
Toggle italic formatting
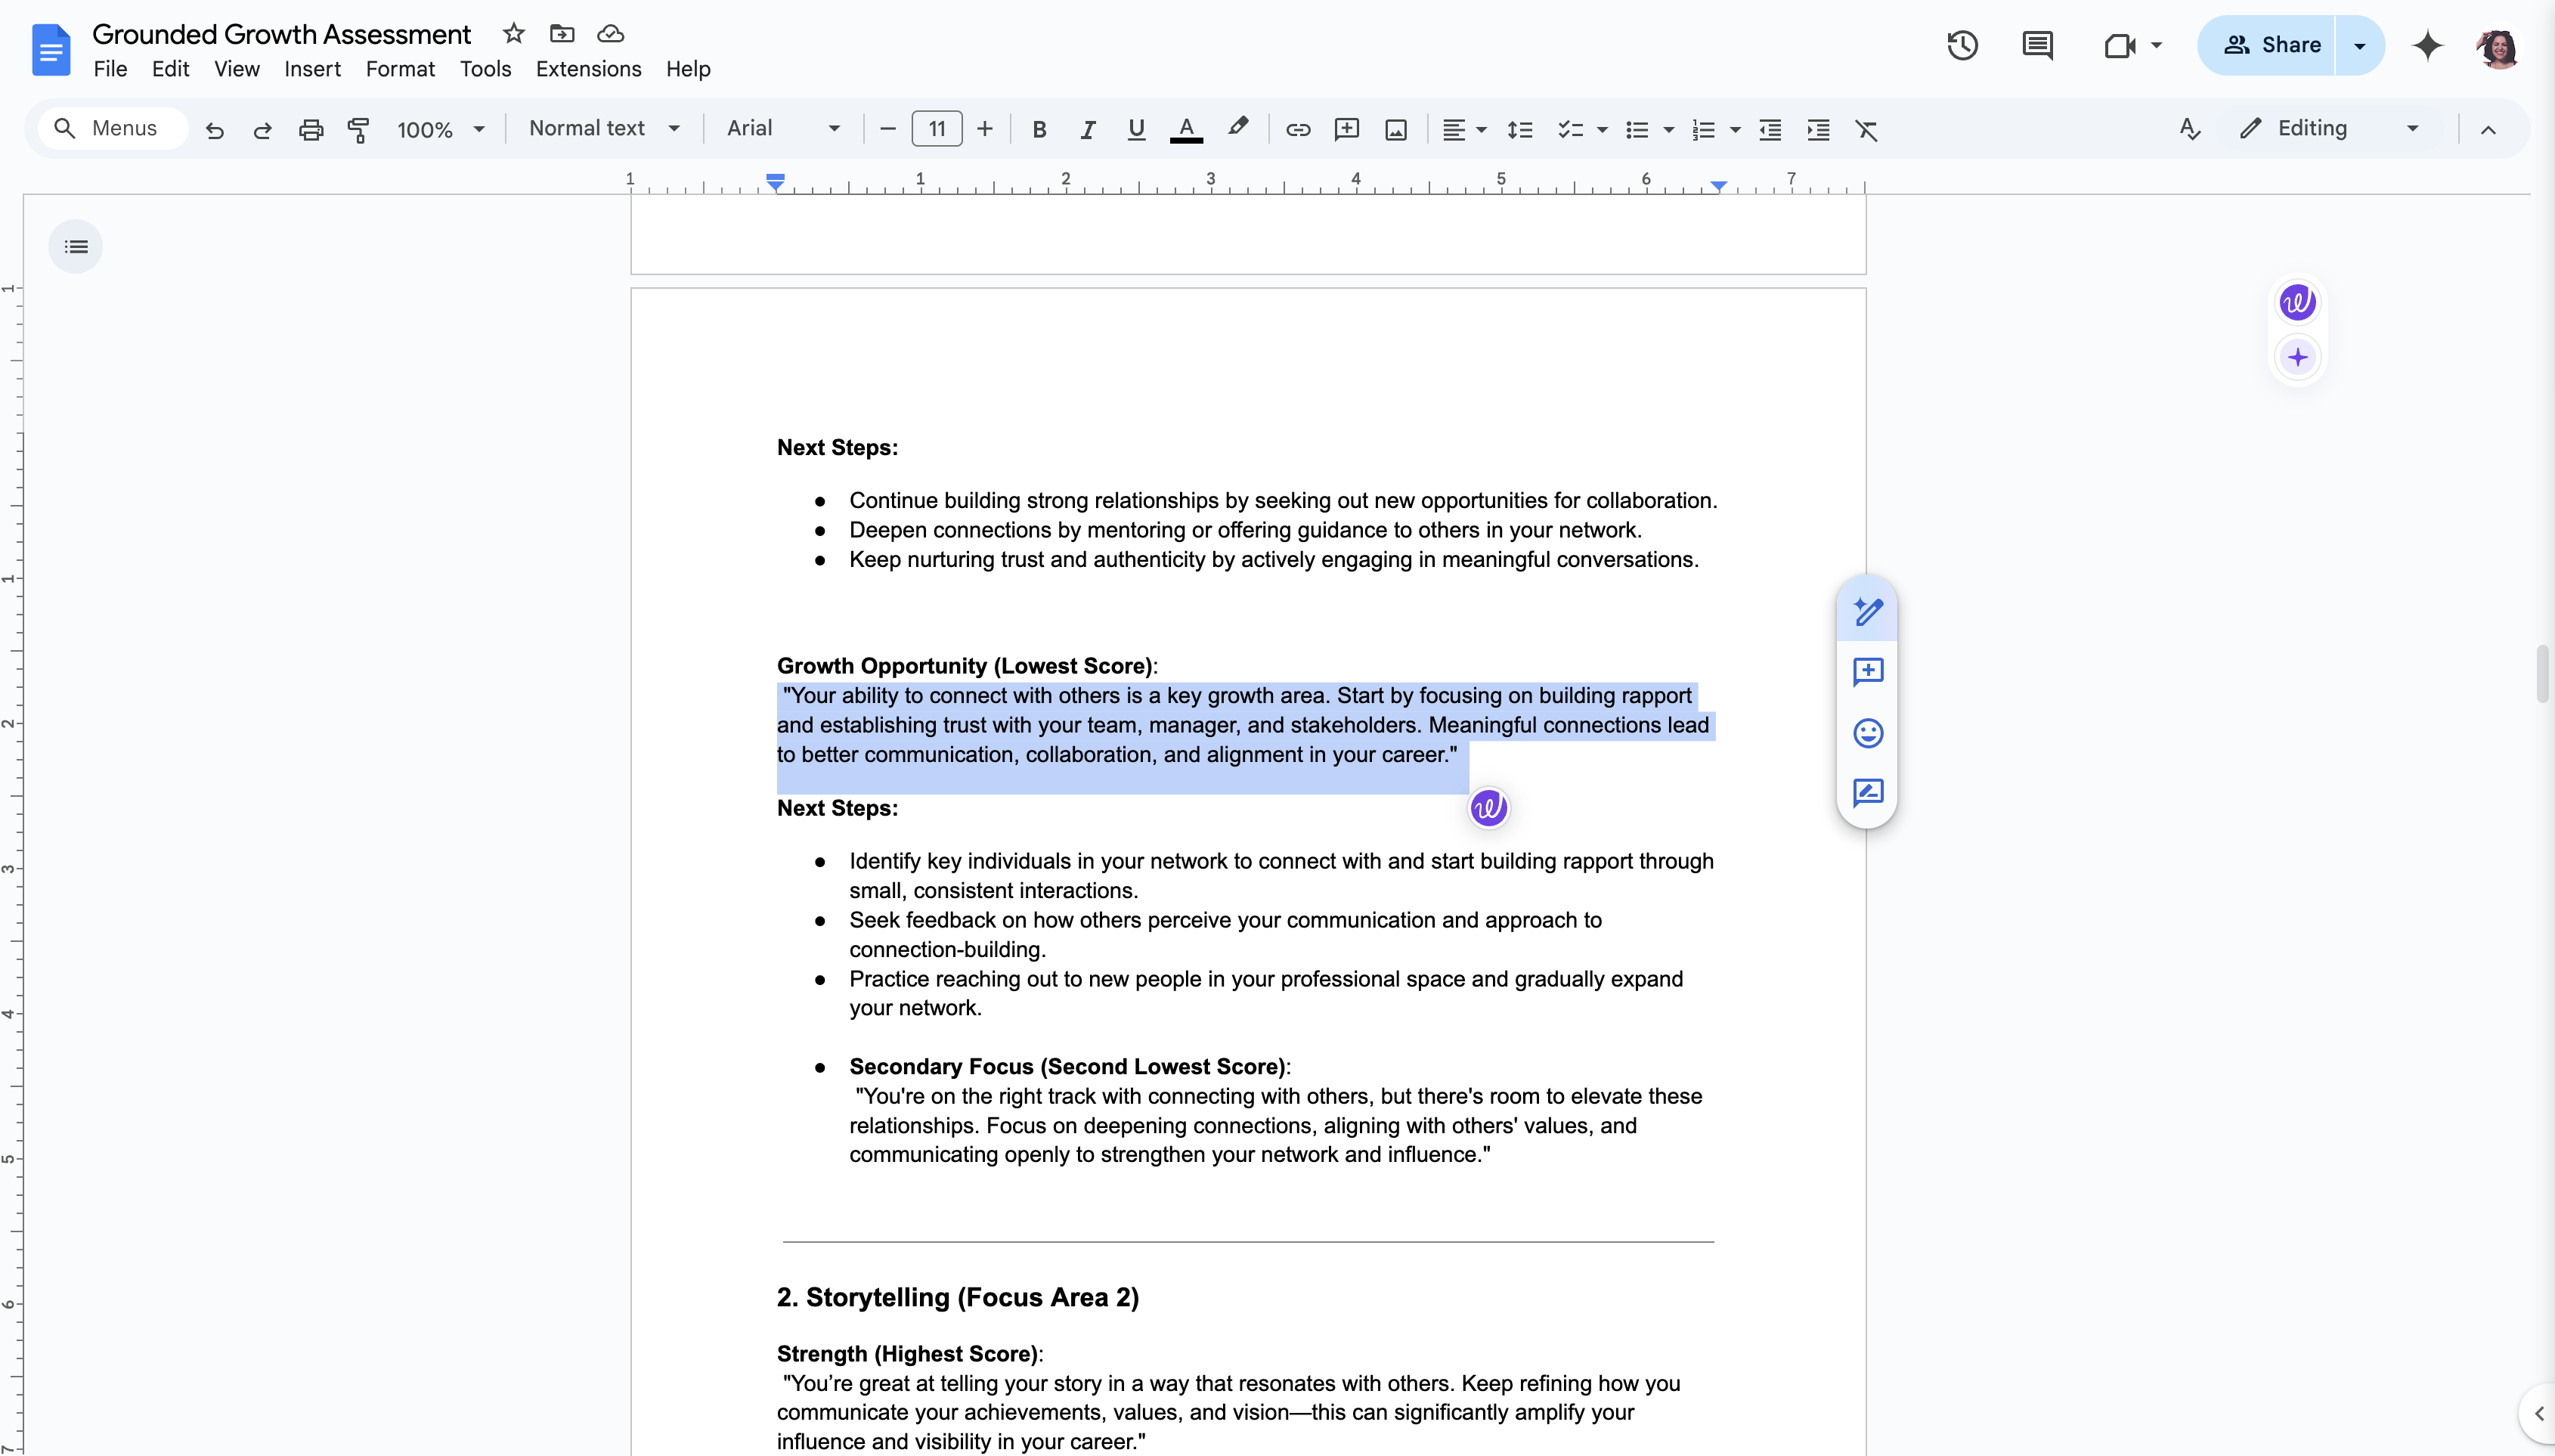[x=1088, y=129]
